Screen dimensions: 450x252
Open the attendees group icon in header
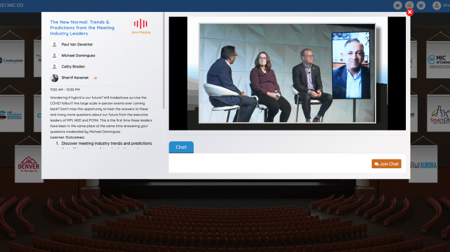pyautogui.click(x=421, y=6)
